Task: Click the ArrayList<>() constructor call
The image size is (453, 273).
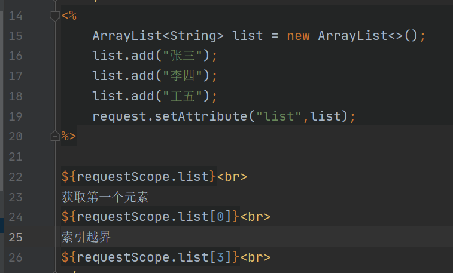Action: (368, 36)
